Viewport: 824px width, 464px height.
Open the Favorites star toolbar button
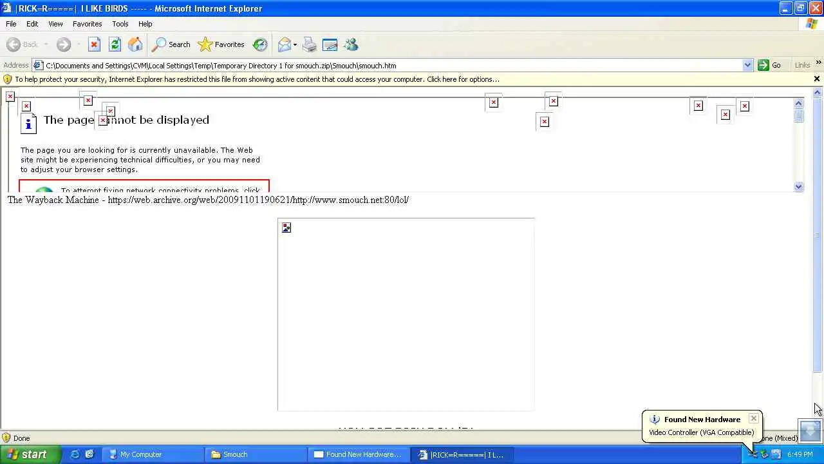pos(221,44)
